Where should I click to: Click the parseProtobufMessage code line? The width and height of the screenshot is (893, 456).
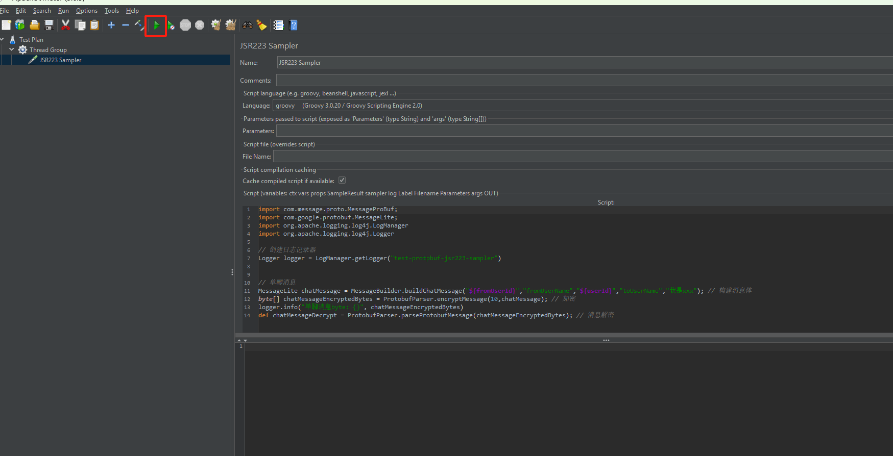click(x=436, y=315)
